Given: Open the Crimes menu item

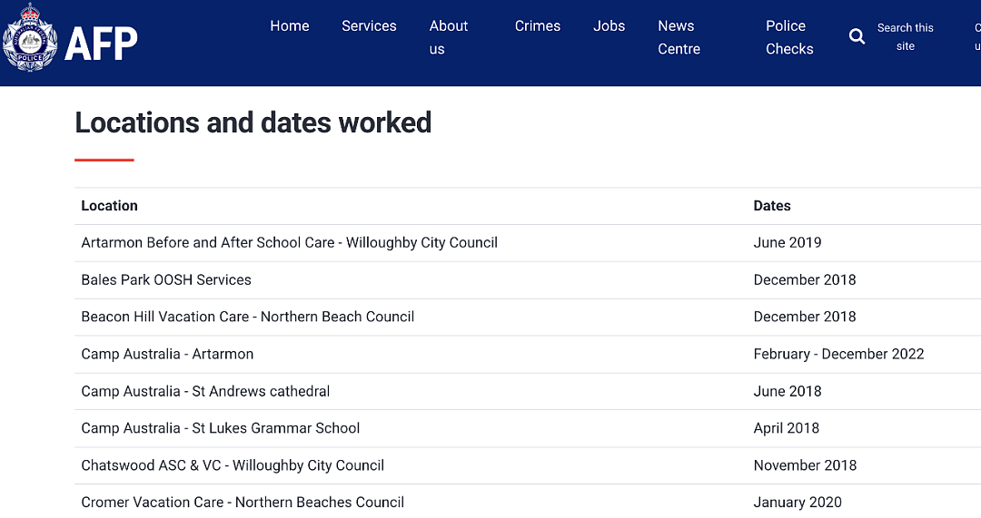Looking at the screenshot, I should (x=538, y=26).
